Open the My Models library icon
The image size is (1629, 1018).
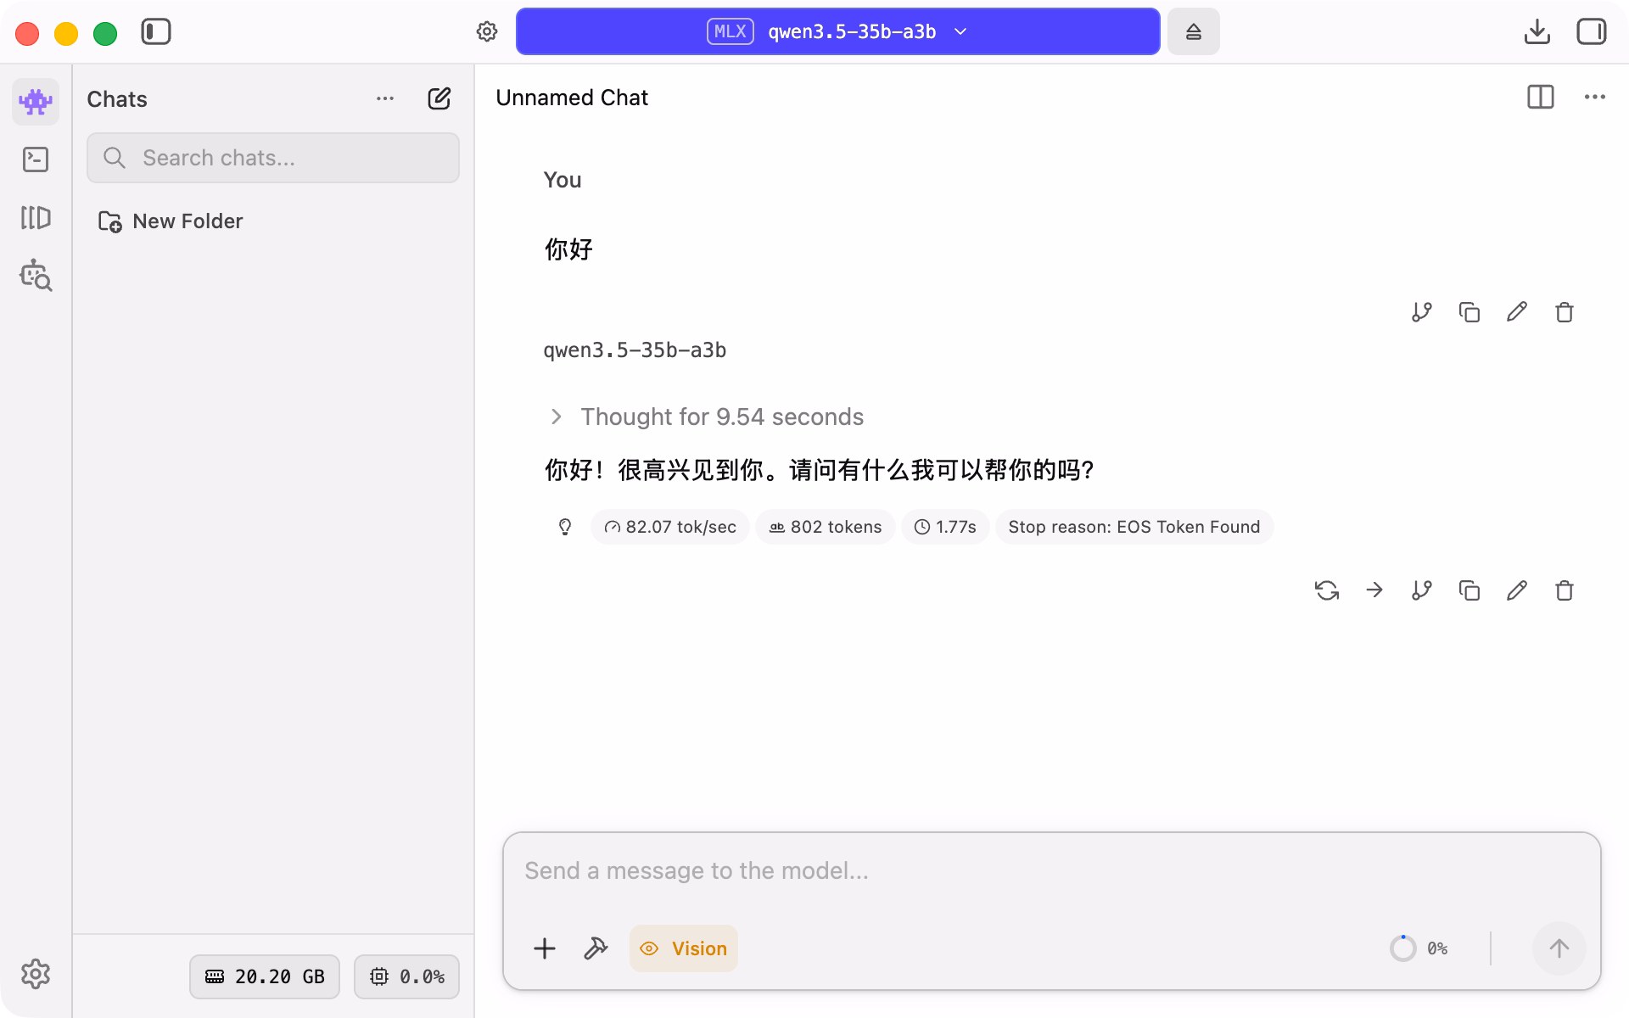pyautogui.click(x=36, y=218)
